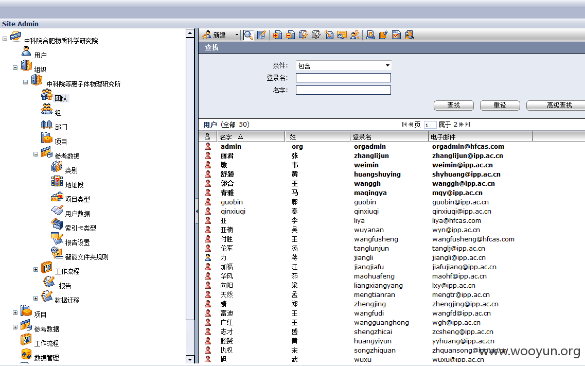585x366 pixels.
Task: Select the 团队 tree item
Action: coord(61,98)
